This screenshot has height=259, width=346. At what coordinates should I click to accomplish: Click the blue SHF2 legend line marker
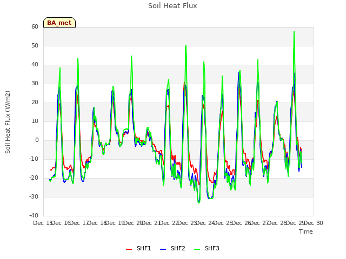tap(163, 249)
